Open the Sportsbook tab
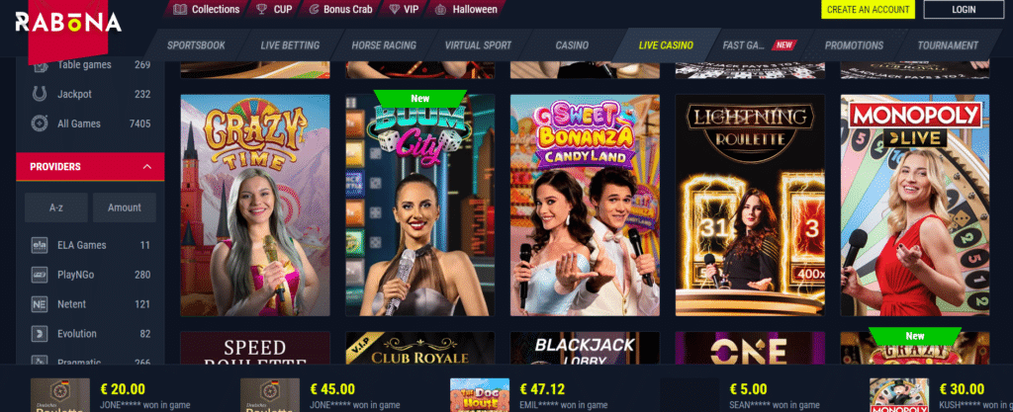Image resolution: width=1013 pixels, height=412 pixels. [196, 45]
